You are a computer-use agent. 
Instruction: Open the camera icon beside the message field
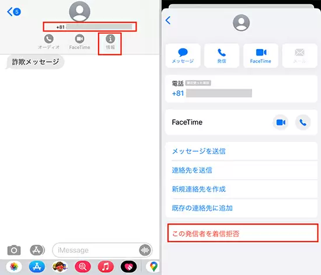[x=14, y=250]
